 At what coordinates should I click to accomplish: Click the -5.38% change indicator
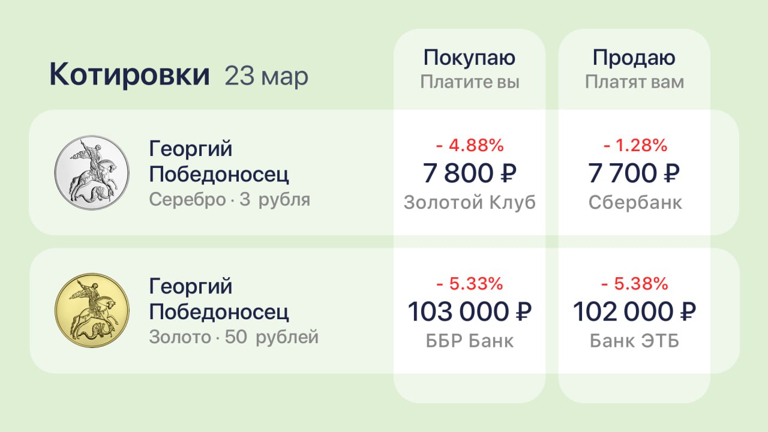click(x=635, y=283)
